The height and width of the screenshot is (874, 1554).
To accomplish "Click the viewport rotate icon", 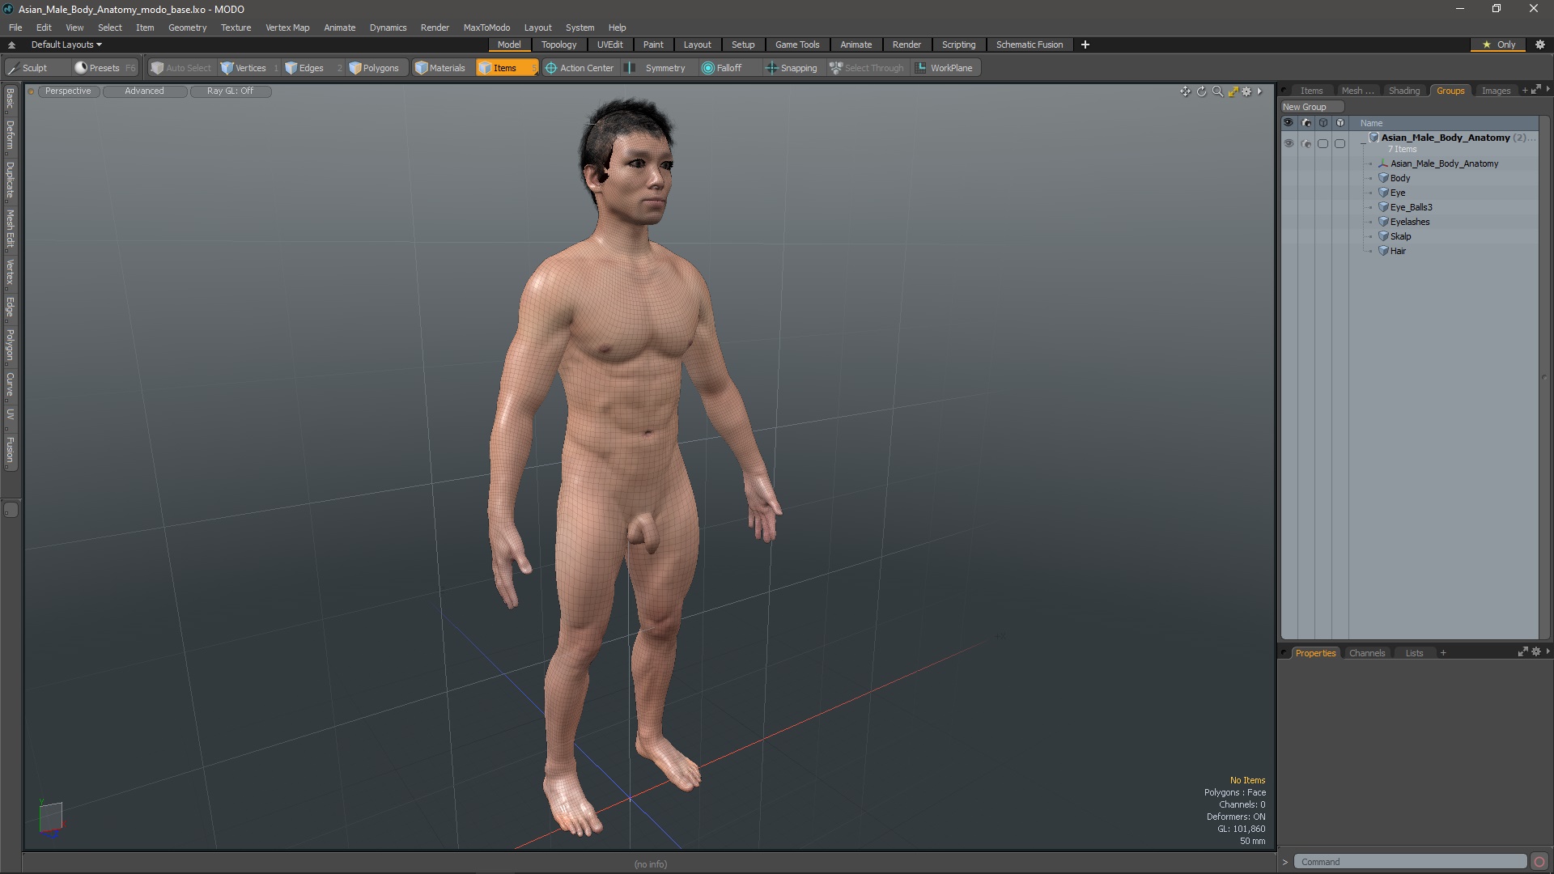I will tap(1201, 91).
